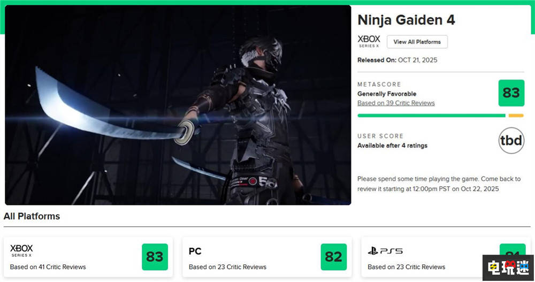Click the green Metascore distribution bar

pyautogui.click(x=431, y=115)
